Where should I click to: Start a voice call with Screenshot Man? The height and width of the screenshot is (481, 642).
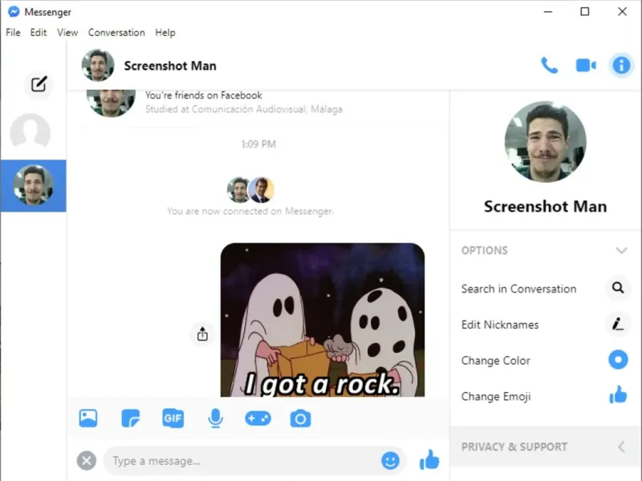point(549,66)
